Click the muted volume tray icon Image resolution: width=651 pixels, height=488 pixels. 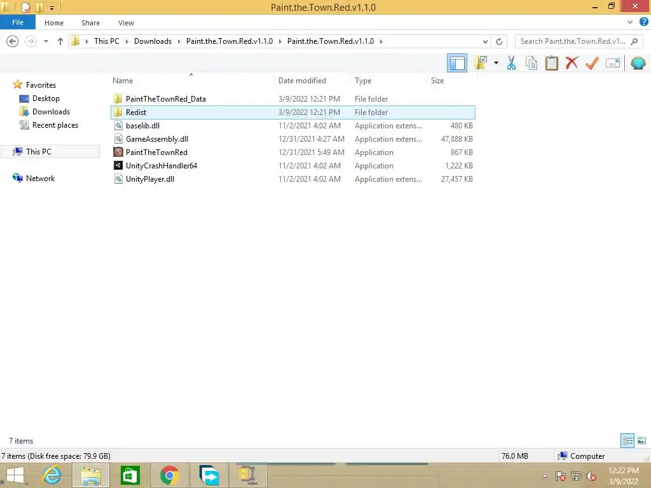click(591, 476)
